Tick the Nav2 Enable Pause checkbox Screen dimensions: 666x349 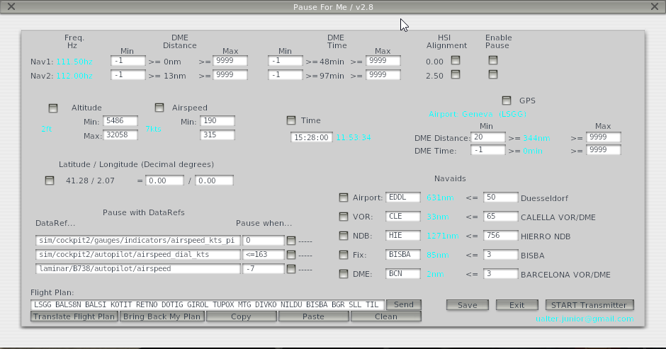[492, 74]
